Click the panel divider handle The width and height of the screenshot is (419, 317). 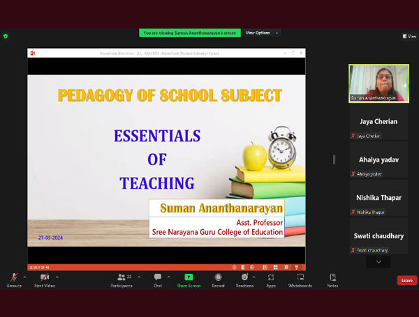(334, 160)
